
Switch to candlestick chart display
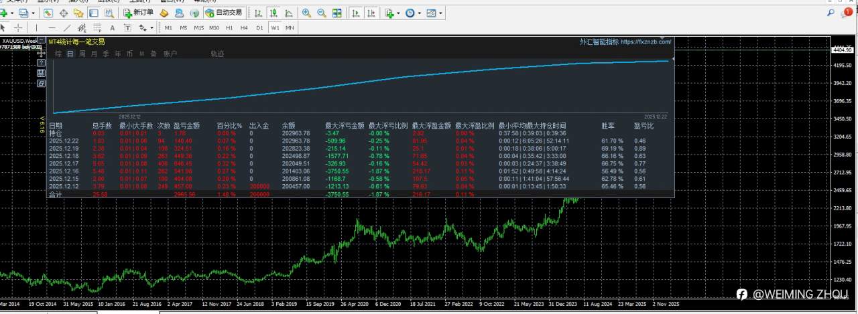(273, 13)
